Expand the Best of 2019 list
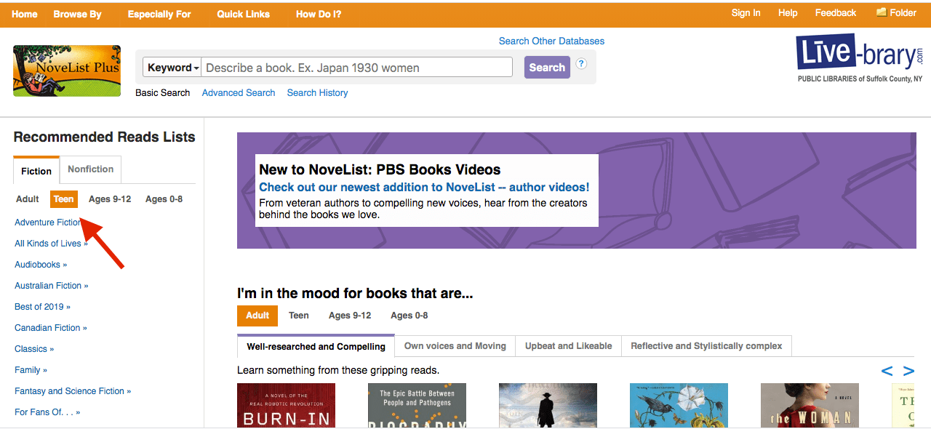 point(43,307)
